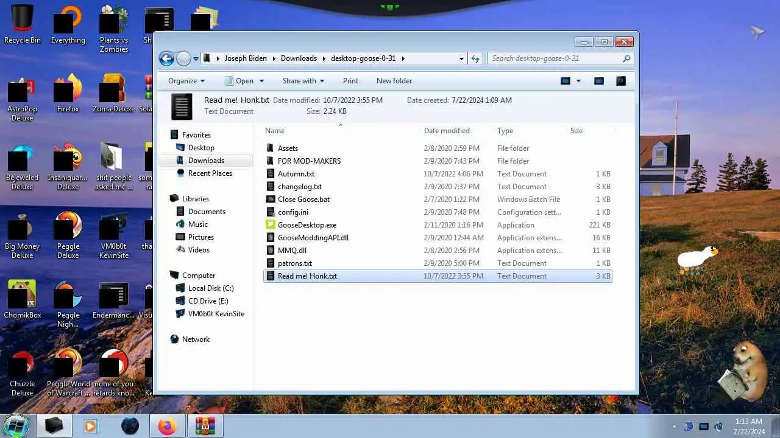Expand address bar history dropdown

[x=461, y=58]
